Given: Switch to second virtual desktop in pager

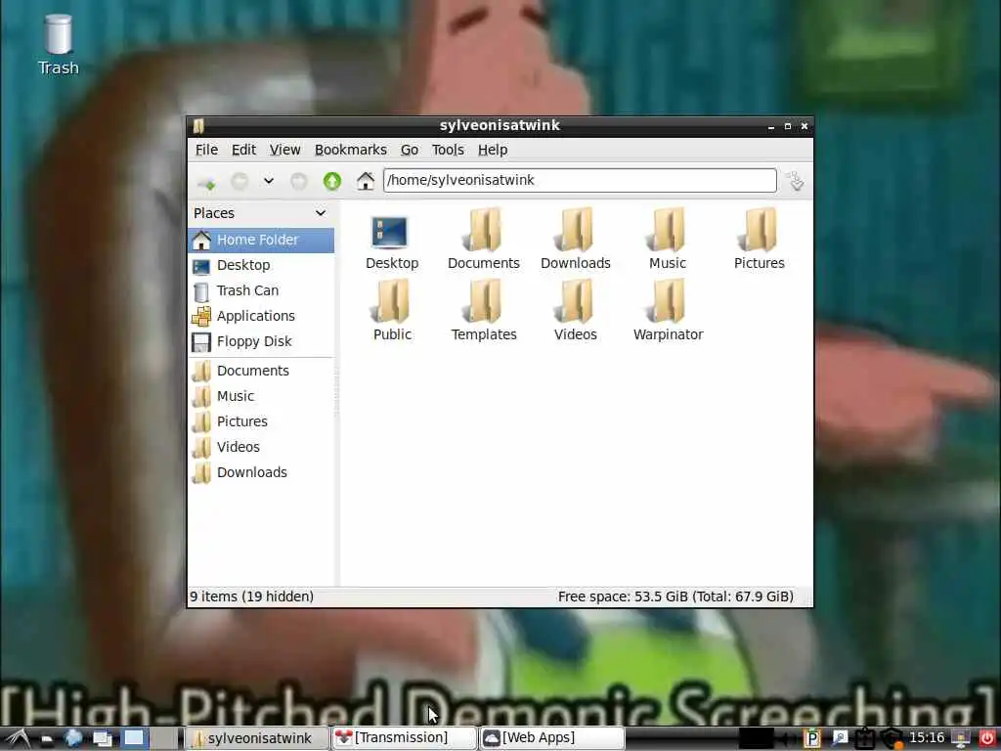Looking at the screenshot, I should click(x=164, y=738).
